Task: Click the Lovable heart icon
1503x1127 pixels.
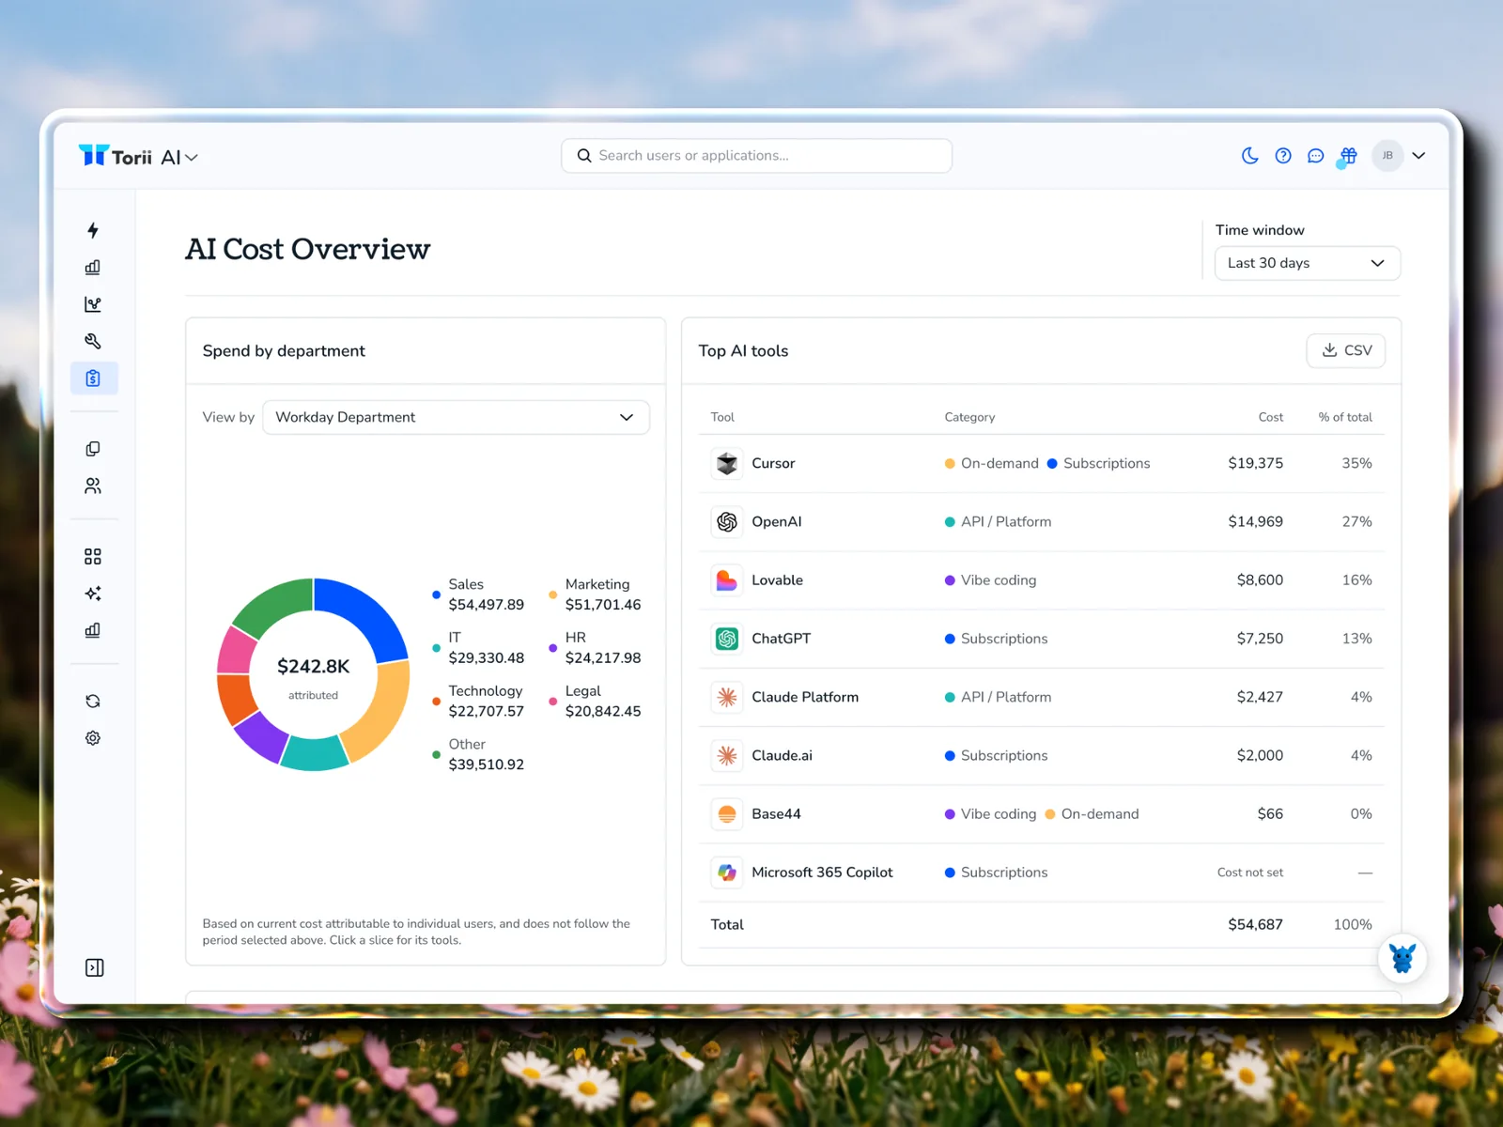Action: (x=727, y=580)
